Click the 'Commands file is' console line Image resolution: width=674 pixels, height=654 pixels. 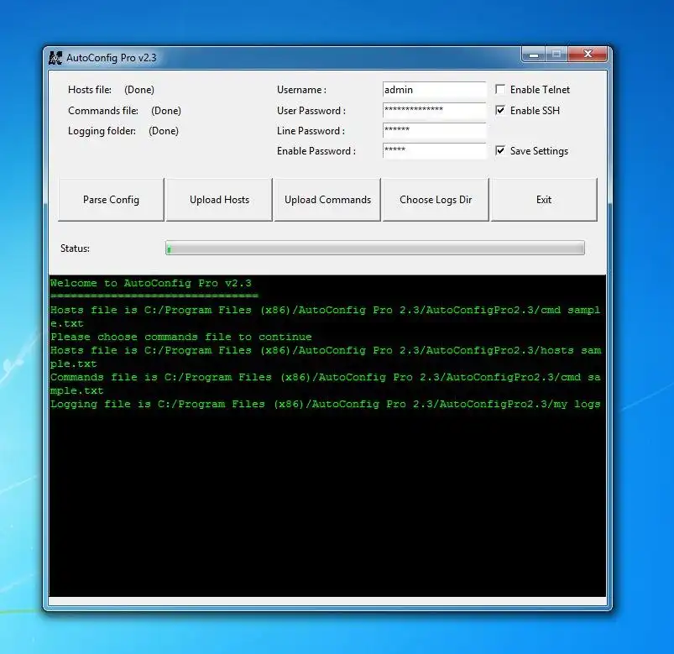(x=326, y=377)
